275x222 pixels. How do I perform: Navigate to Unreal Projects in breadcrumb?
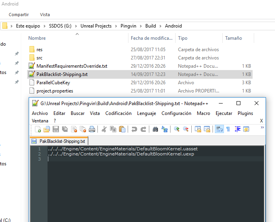pos(96,26)
